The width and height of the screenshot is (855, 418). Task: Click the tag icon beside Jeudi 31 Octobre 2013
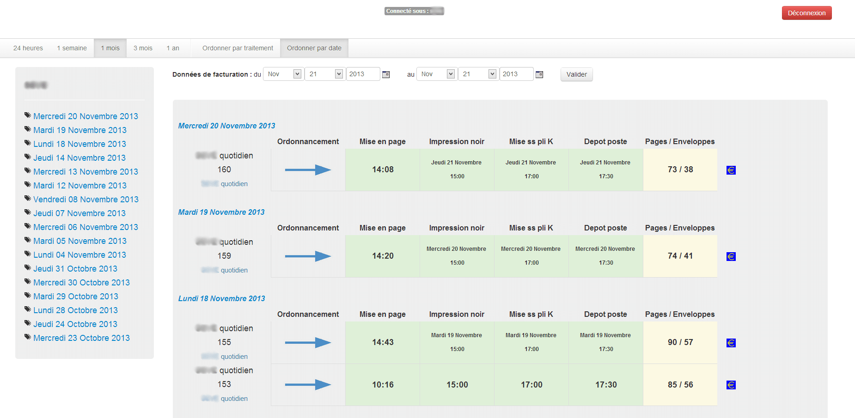coord(28,268)
